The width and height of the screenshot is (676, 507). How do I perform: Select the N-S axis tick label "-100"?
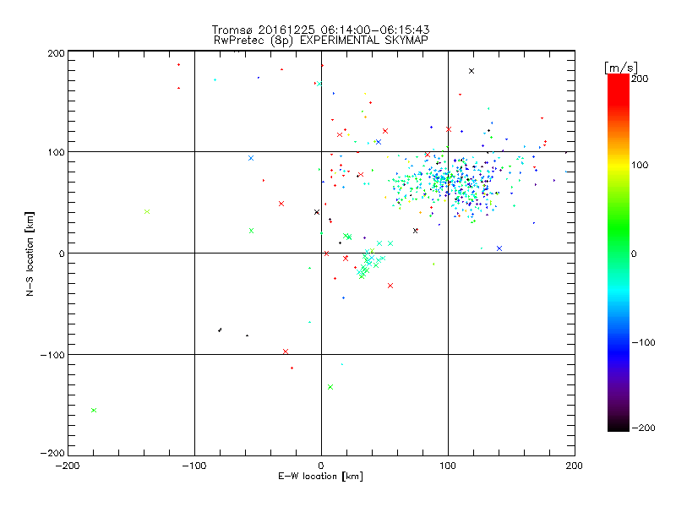pos(52,355)
